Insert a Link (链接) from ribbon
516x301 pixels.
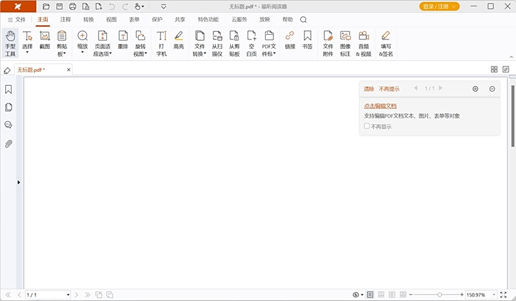coord(290,40)
